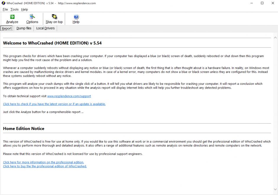
Task: Click the scrollbar up arrow
Action: click(x=275, y=38)
